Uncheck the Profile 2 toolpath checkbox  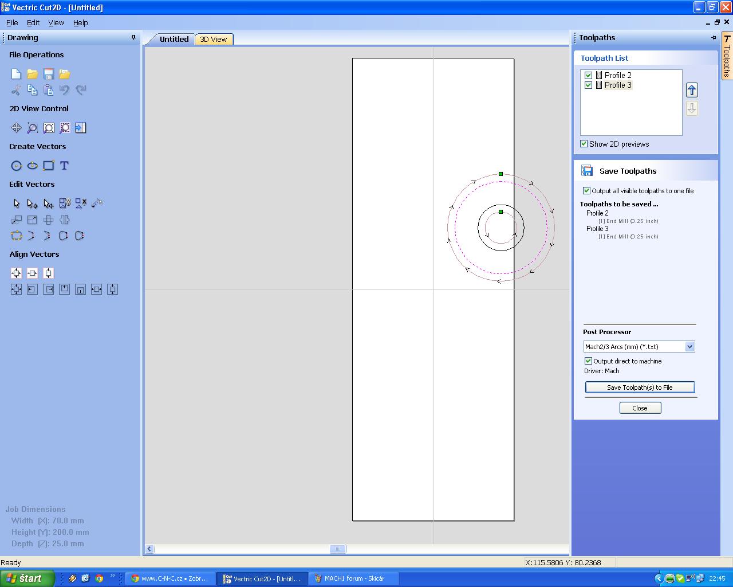coord(588,75)
